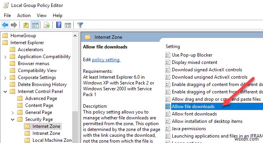Image resolution: width=263 pixels, height=143 pixels.
Task: Select Internet Explorer in the tree
Action: point(27,43)
